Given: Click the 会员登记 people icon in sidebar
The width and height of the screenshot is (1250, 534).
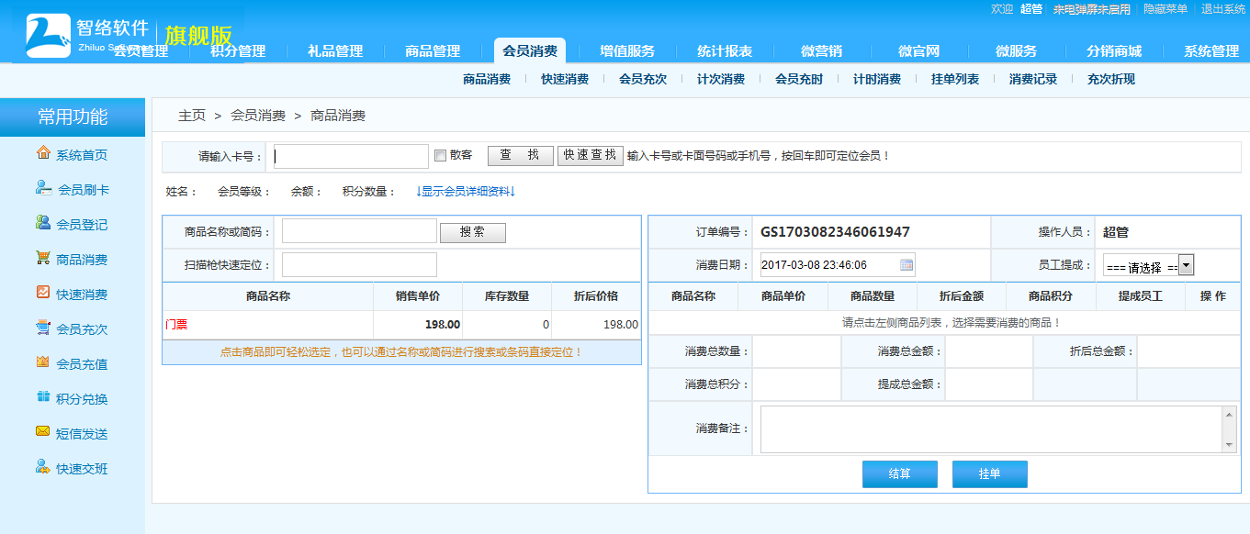Looking at the screenshot, I should 43,223.
